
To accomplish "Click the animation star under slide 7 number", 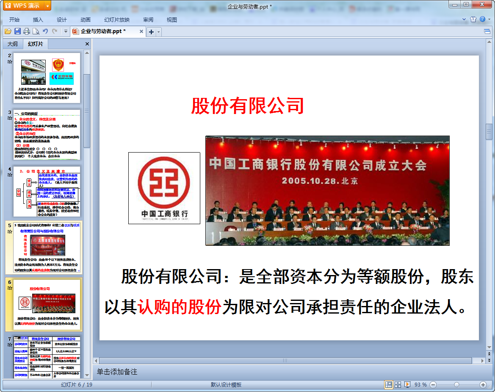I will pos(10,345).
